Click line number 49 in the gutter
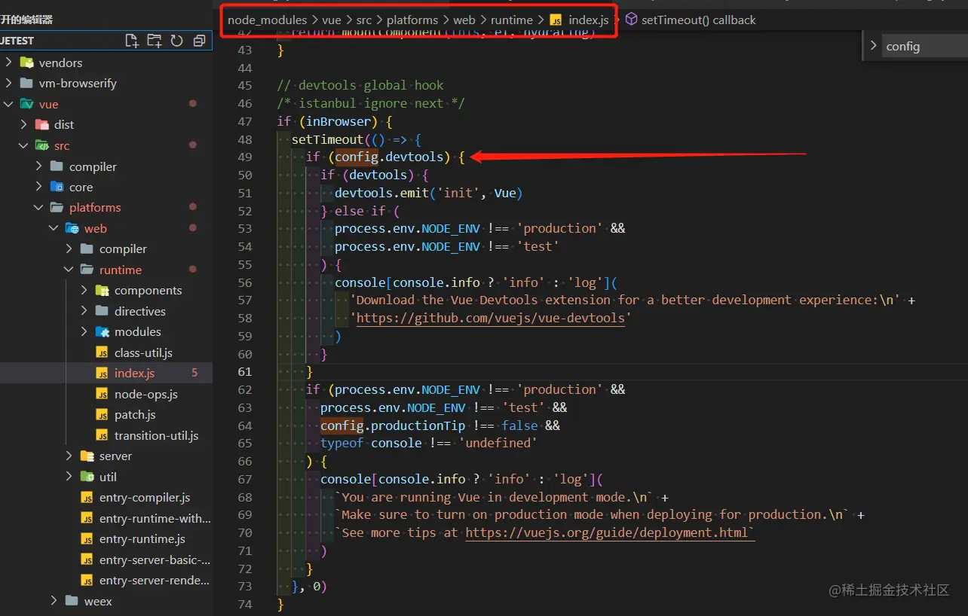968x616 pixels. (244, 157)
